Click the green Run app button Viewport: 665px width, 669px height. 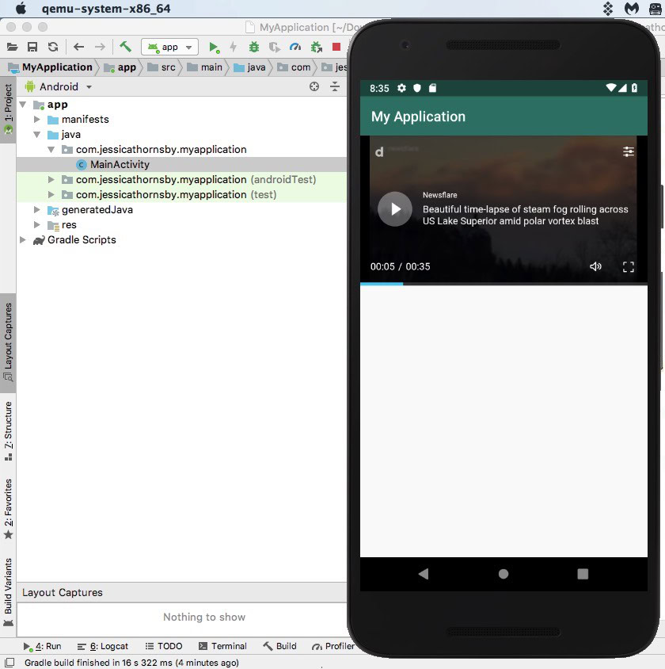click(x=214, y=48)
